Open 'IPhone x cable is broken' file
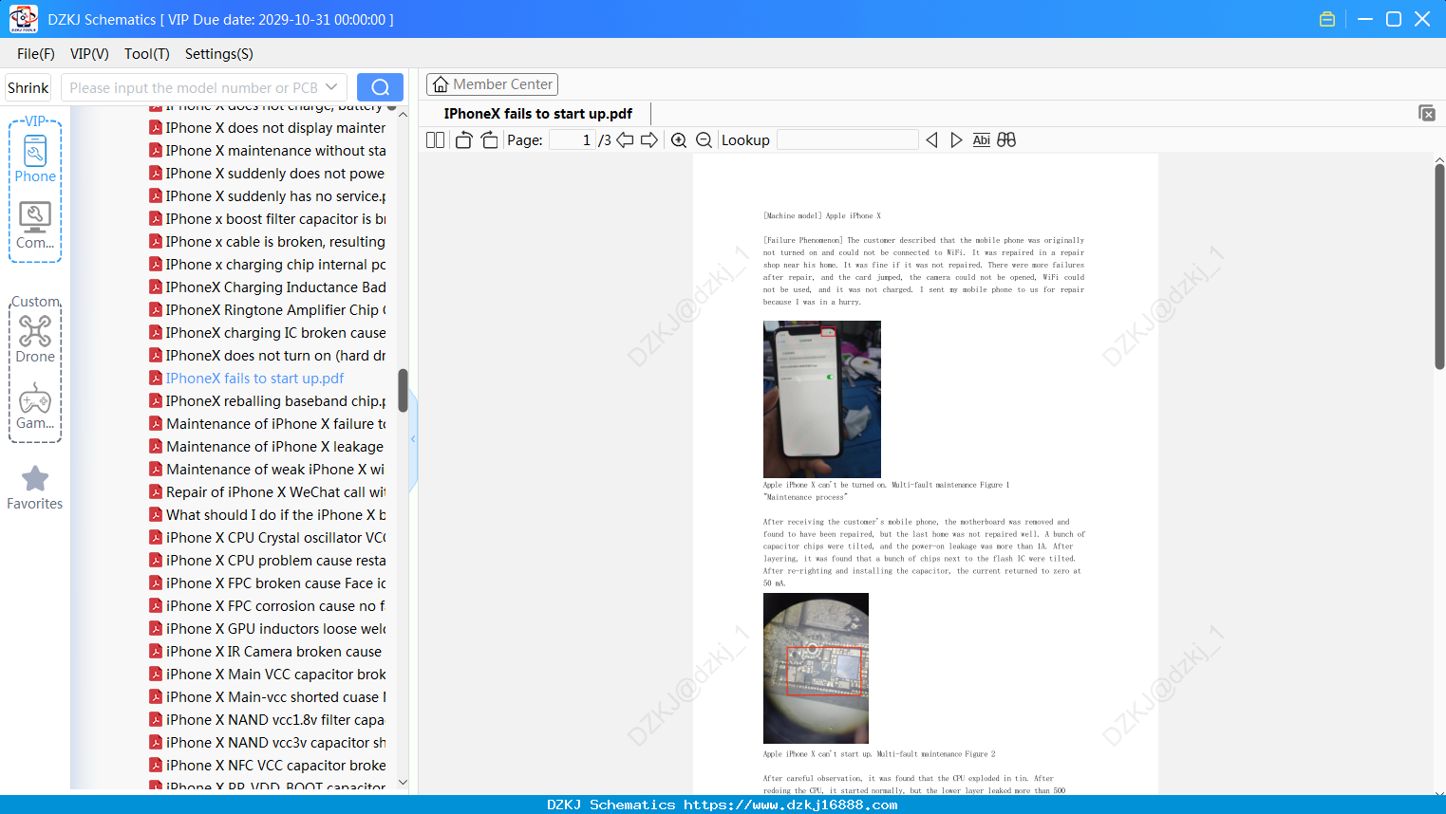Viewport: 1446px width, 814px height. [x=268, y=242]
